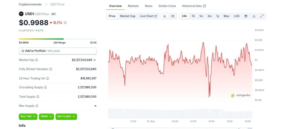
Task: Click the $0.9909 range low value
Action: [x=24, y=43]
